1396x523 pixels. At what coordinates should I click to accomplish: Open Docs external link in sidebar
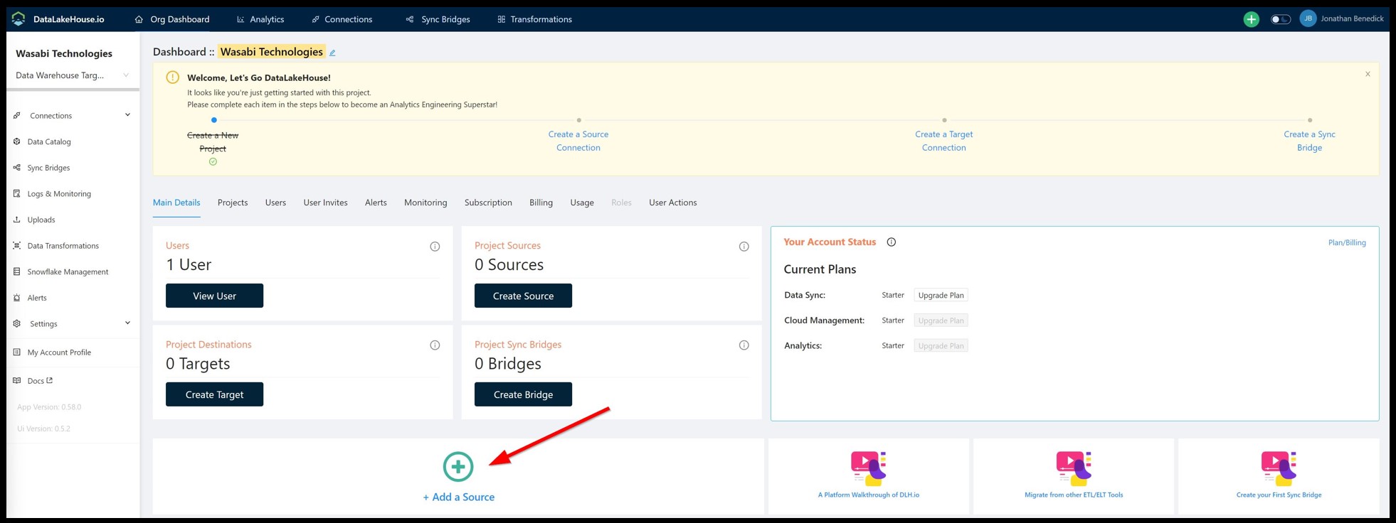[x=40, y=381]
